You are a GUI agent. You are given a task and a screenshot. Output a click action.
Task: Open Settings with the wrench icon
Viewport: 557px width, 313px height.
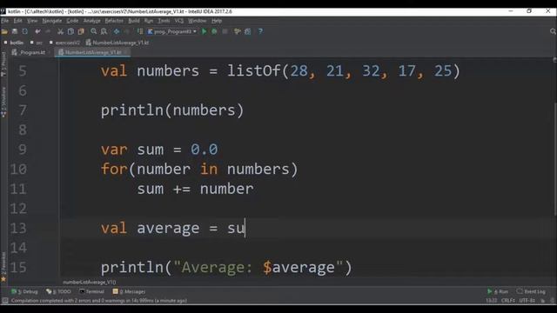pyautogui.click(x=238, y=31)
